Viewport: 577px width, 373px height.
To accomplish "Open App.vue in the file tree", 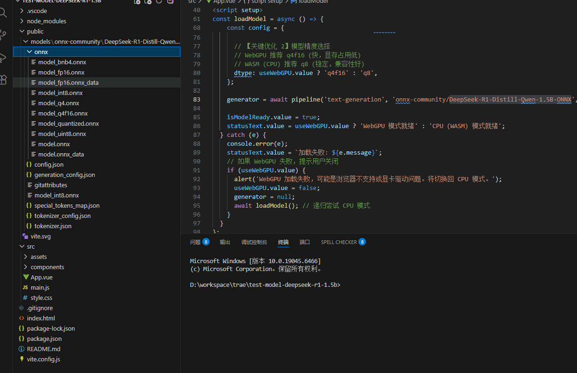I will [41, 277].
